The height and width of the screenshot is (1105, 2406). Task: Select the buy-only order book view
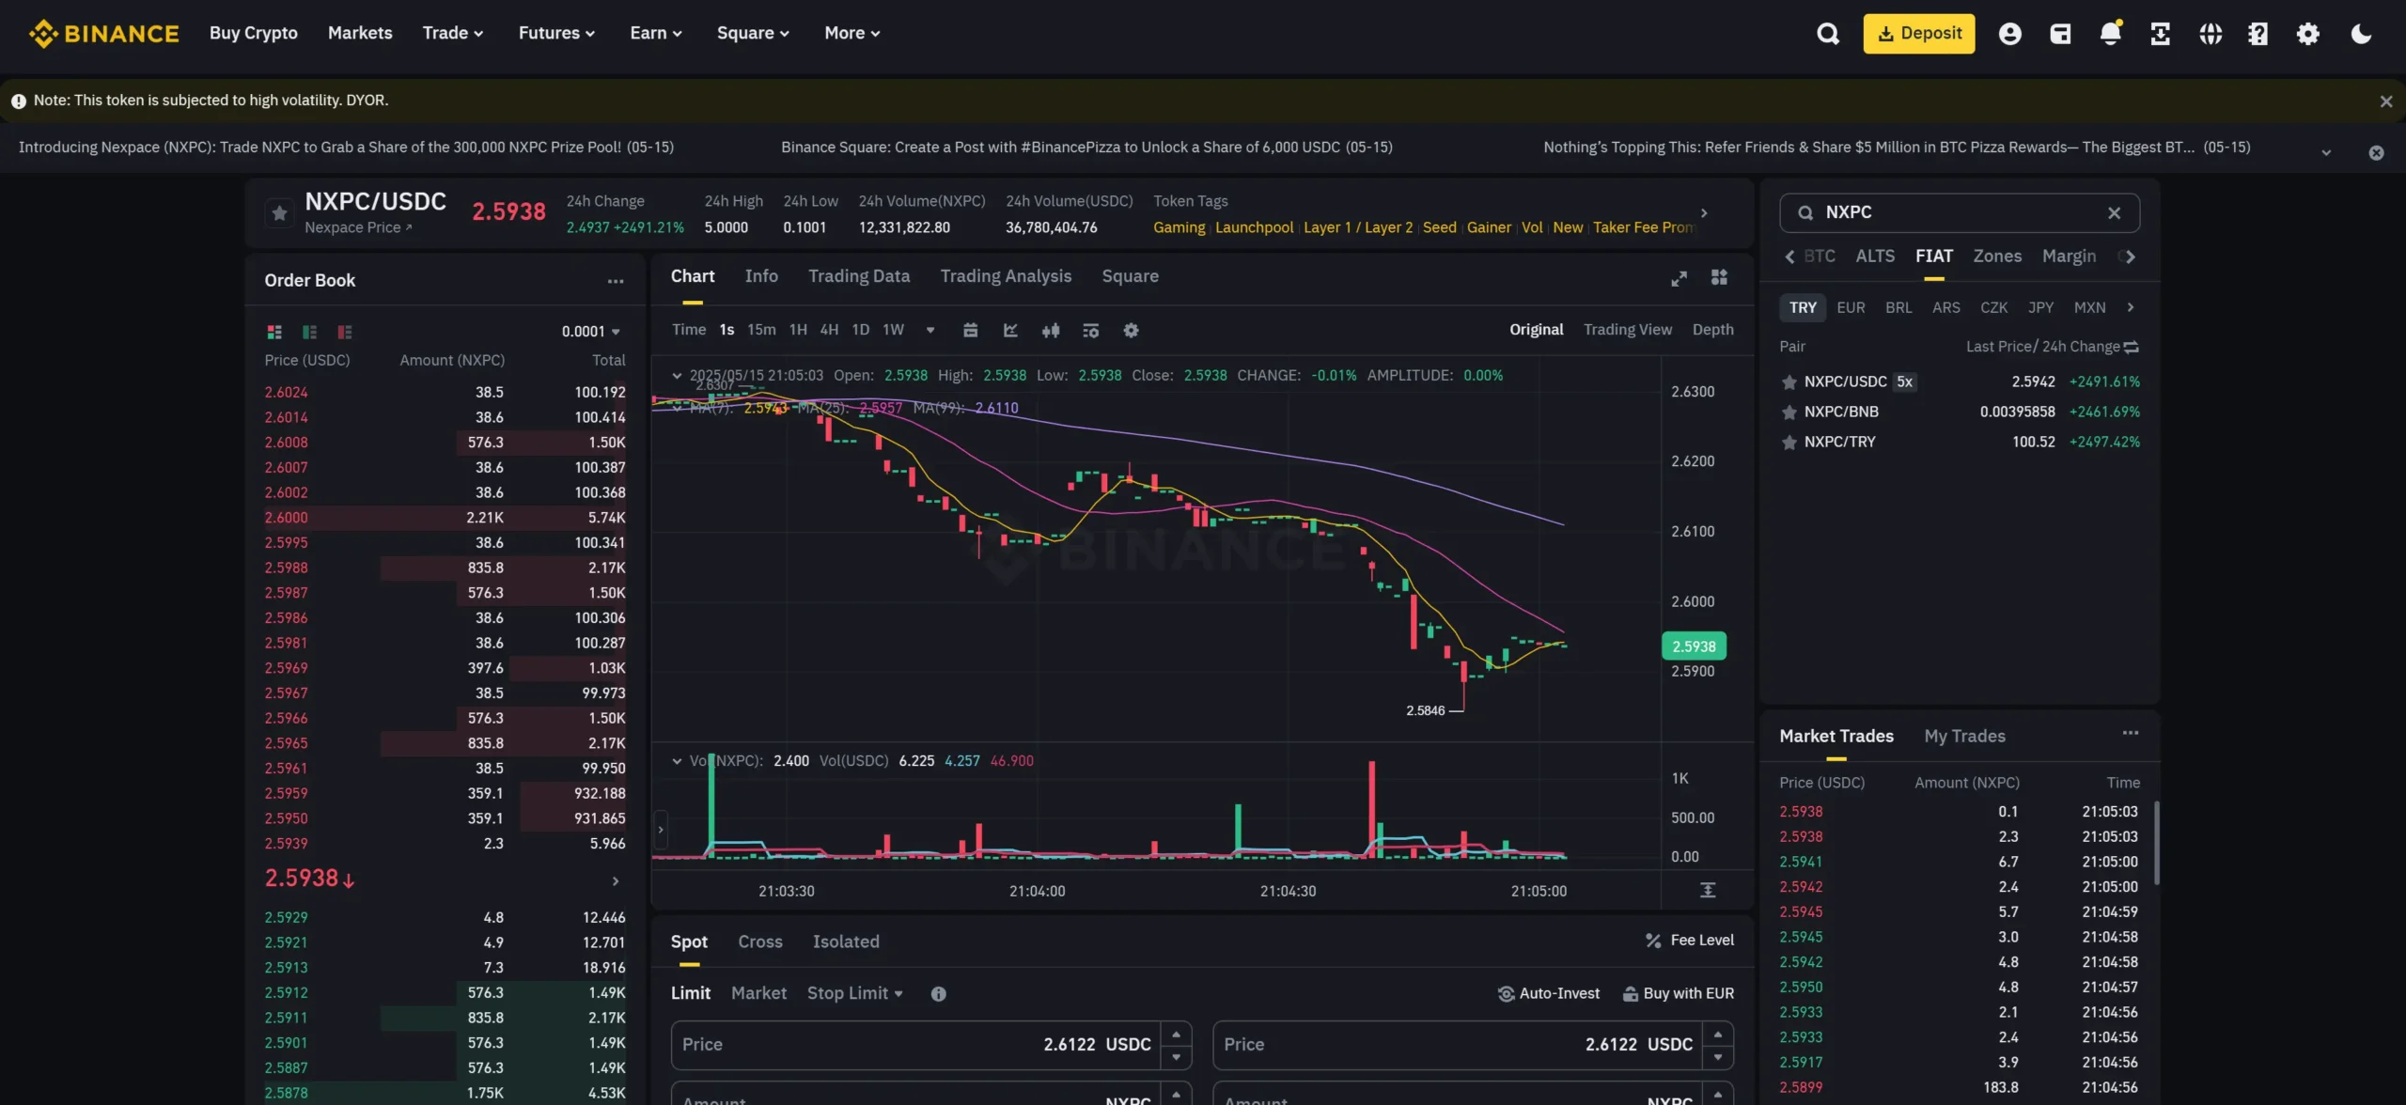[x=309, y=331]
